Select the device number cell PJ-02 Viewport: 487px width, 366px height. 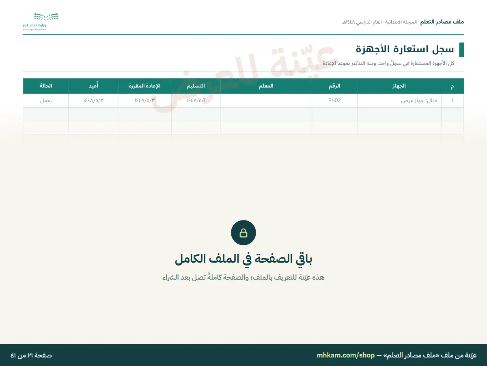coord(335,101)
